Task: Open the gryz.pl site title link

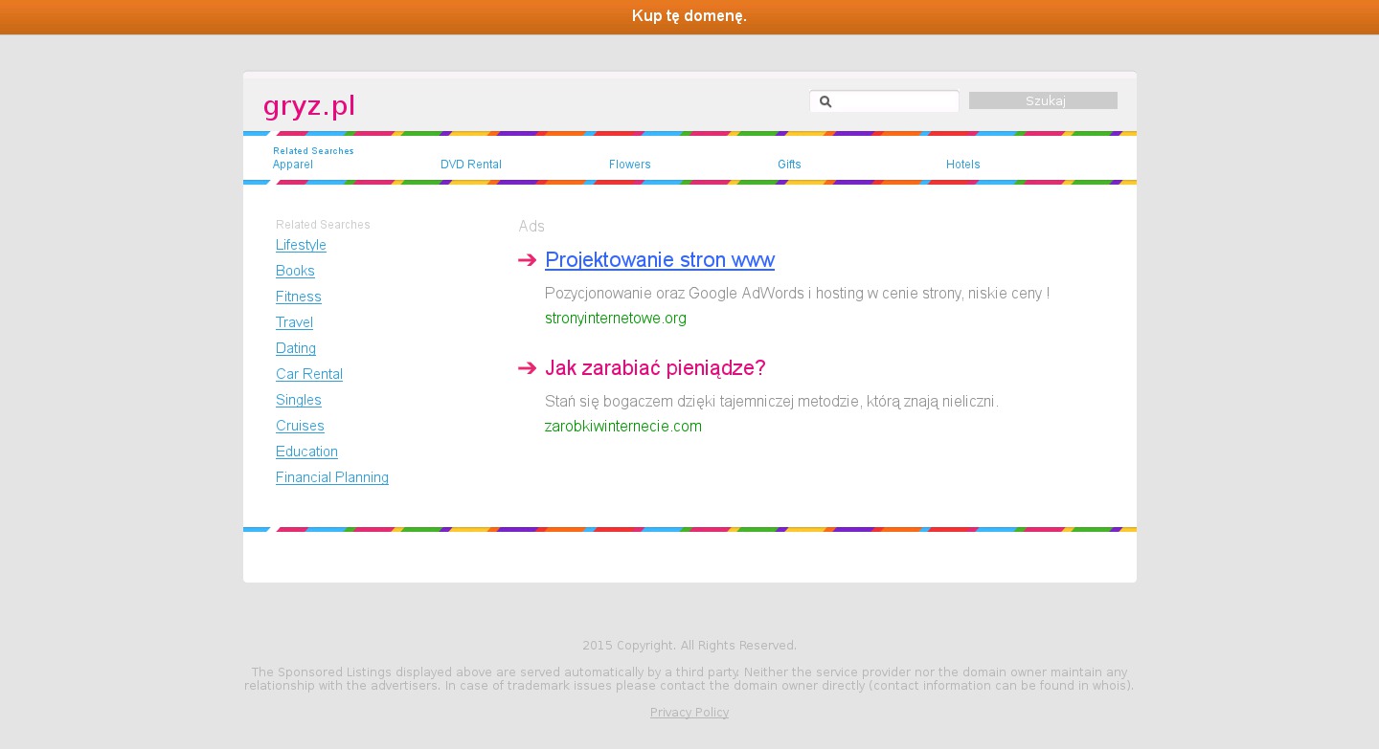Action: [x=309, y=105]
